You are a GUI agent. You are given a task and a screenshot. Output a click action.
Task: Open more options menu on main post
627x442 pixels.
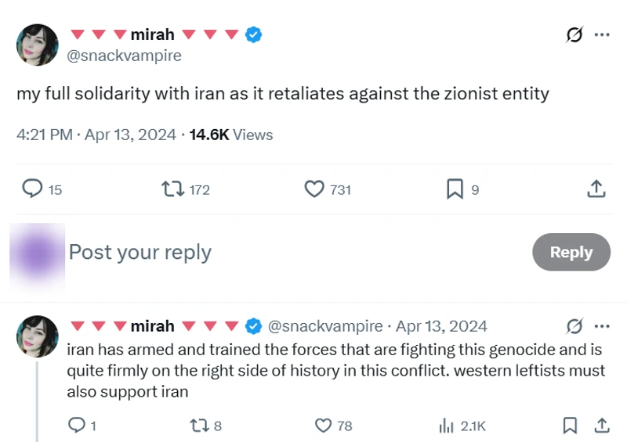pos(602,34)
